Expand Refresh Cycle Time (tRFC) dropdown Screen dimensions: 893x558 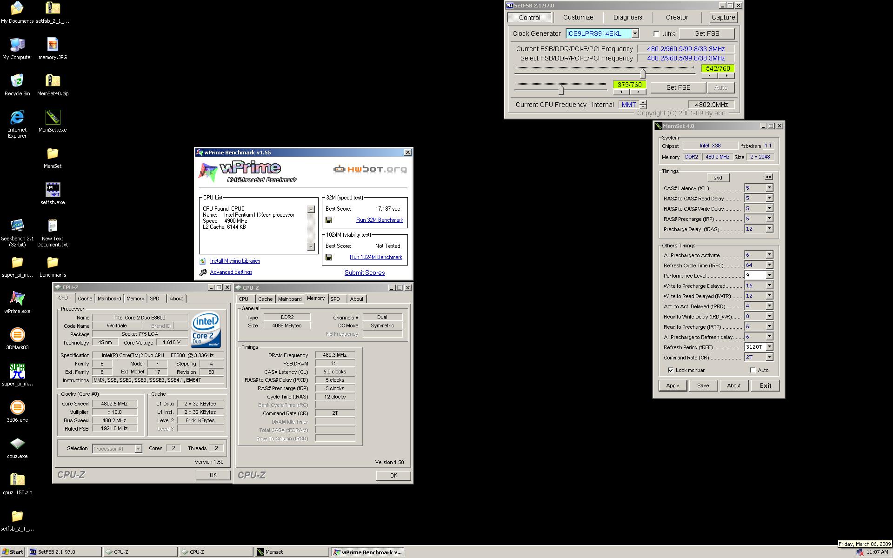click(x=769, y=265)
